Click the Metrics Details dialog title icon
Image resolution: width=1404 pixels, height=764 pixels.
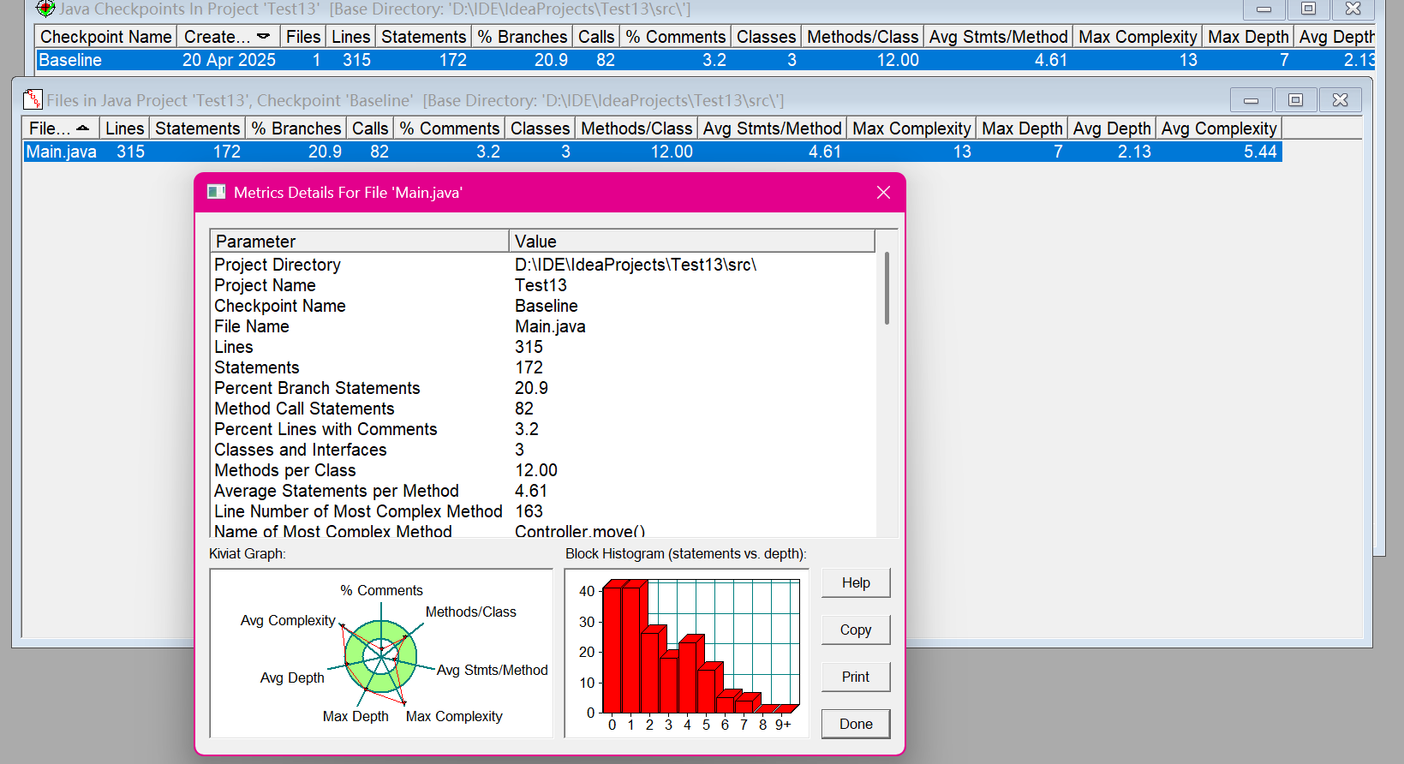(x=216, y=192)
